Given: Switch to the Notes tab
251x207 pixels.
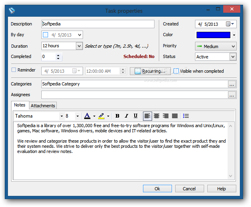Looking at the screenshot, I should (x=20, y=105).
